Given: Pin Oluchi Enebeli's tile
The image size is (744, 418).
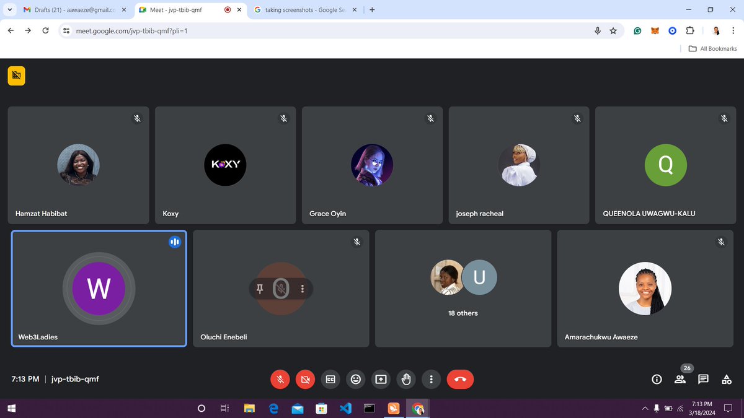Looking at the screenshot, I should click(x=260, y=289).
